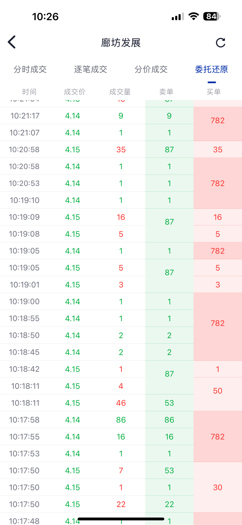This screenshot has height=525, width=242.
Task: Tap the cellular signal bars icon
Action: 178,17
